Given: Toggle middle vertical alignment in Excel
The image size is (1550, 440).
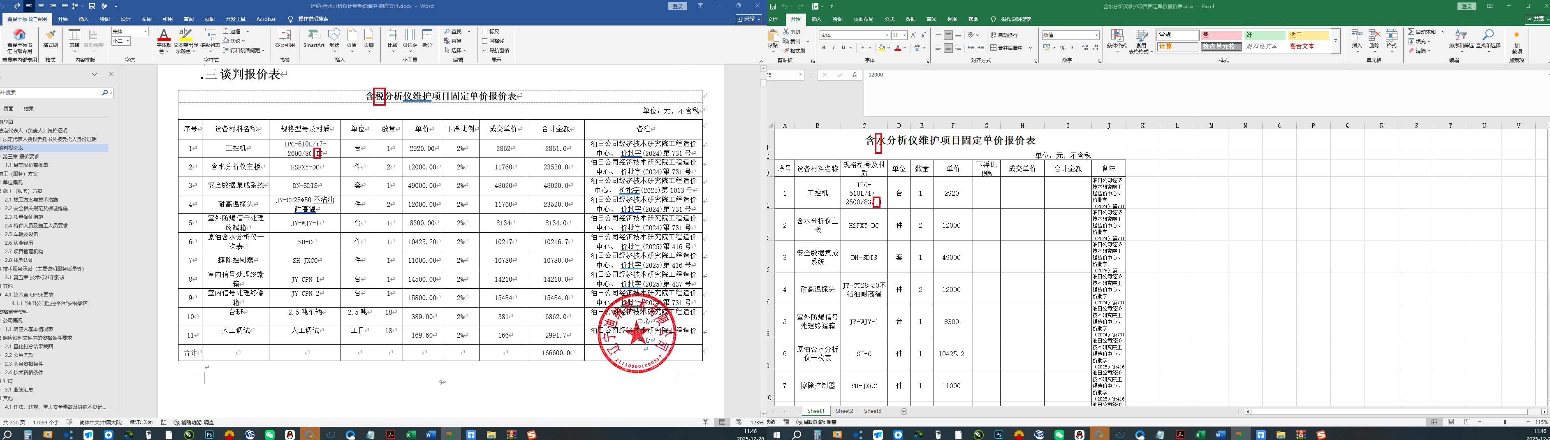Looking at the screenshot, I should [948, 35].
